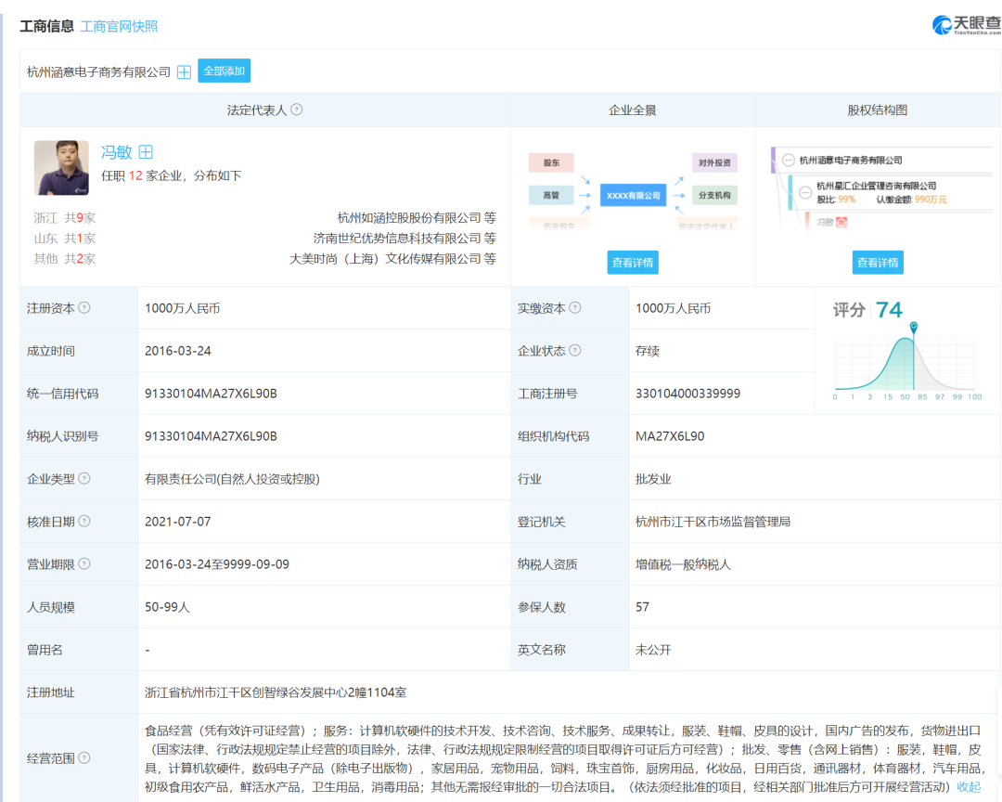Click the 纳税人资质 value 增值税一般纳税人
Image resolution: width=1002 pixels, height=802 pixels.
[683, 564]
